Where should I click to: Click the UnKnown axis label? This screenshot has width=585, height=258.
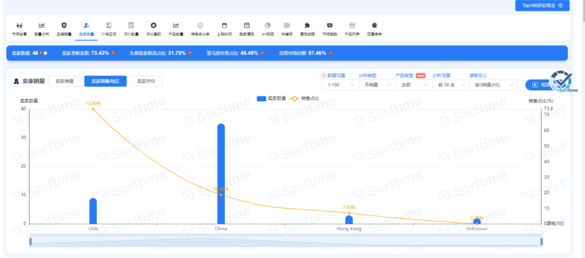tap(477, 229)
